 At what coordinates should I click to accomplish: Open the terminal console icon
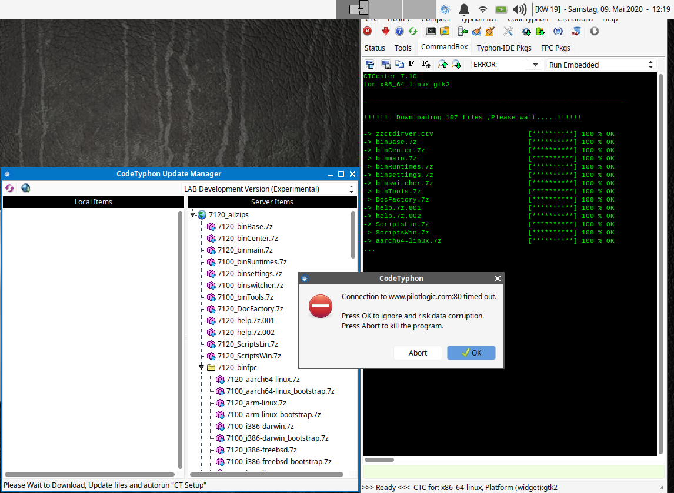point(431,31)
